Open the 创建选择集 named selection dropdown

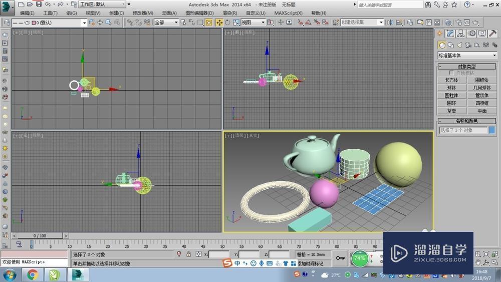tap(362, 22)
